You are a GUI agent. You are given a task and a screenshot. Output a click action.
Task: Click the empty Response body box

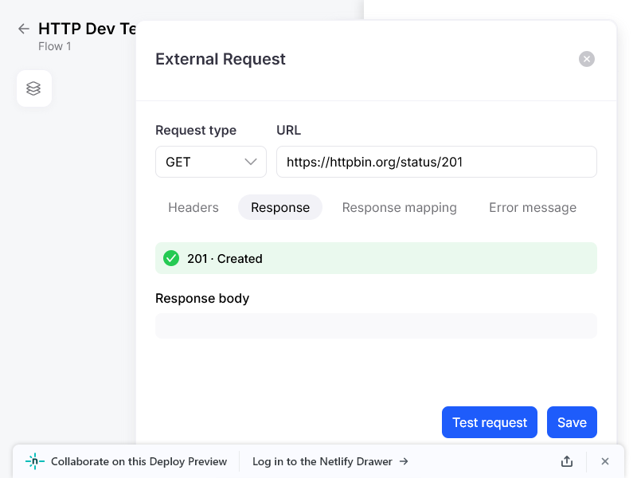click(x=376, y=326)
